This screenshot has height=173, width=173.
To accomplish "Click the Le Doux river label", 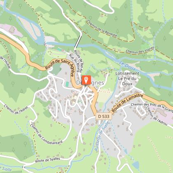I will tap(127, 66).
